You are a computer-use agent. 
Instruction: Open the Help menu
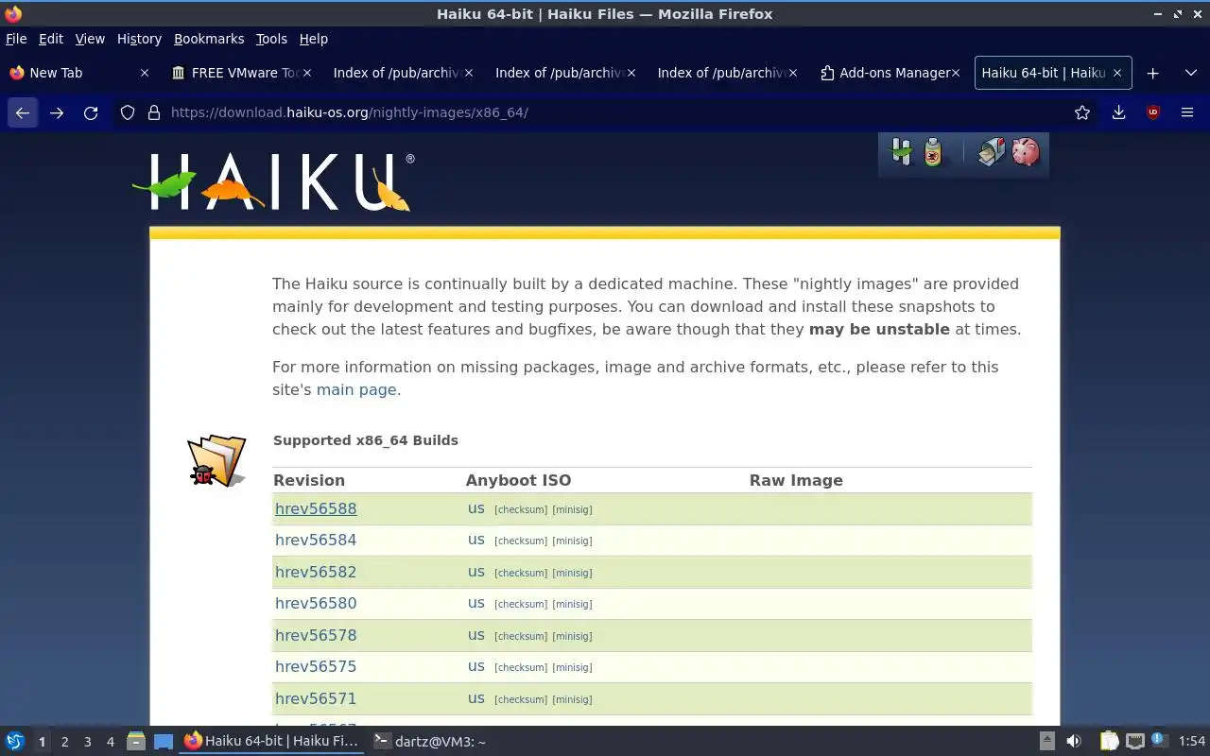coord(313,39)
